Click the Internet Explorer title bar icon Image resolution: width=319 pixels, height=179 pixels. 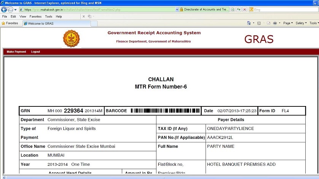pos(2,3)
